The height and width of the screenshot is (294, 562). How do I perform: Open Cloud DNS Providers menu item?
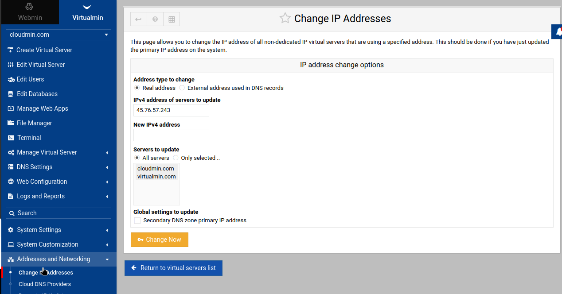pos(45,284)
